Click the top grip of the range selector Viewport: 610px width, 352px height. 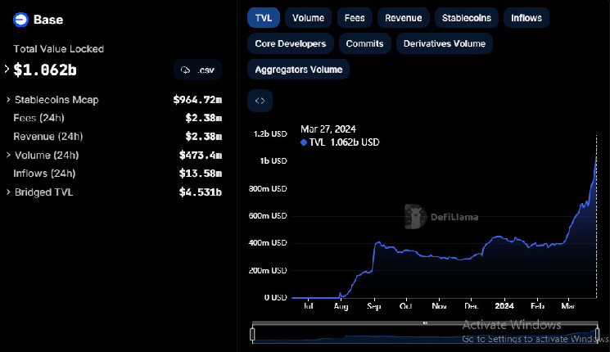point(425,323)
